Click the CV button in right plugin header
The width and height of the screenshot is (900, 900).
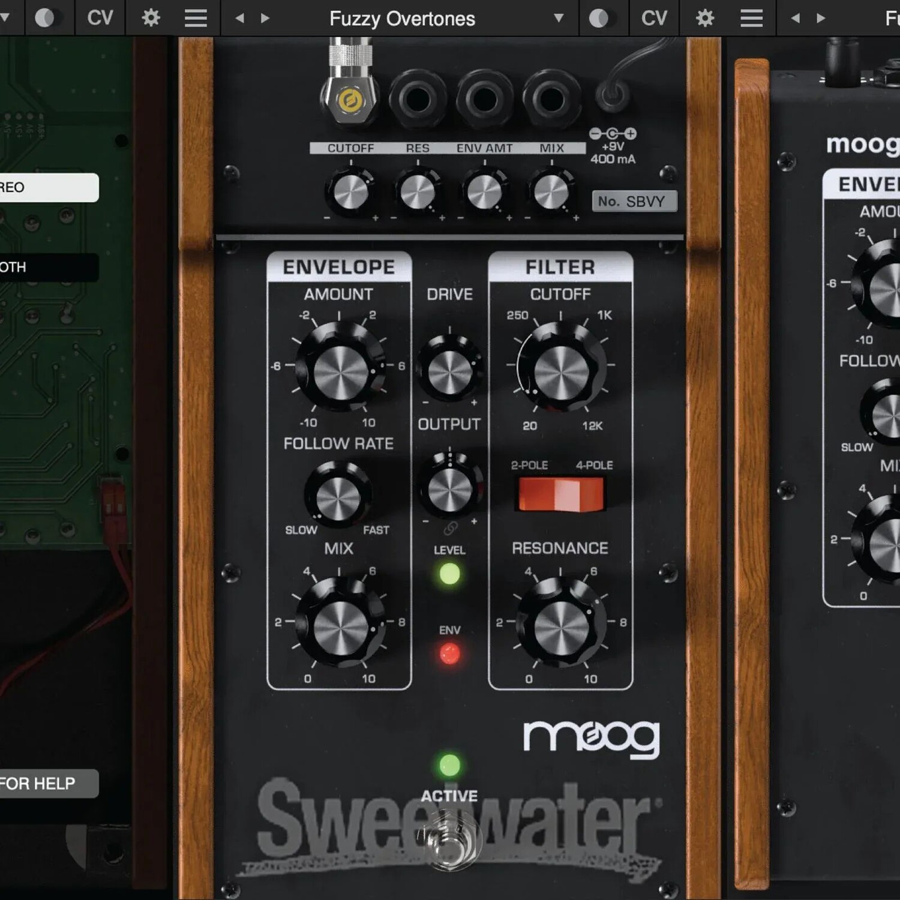(x=654, y=18)
